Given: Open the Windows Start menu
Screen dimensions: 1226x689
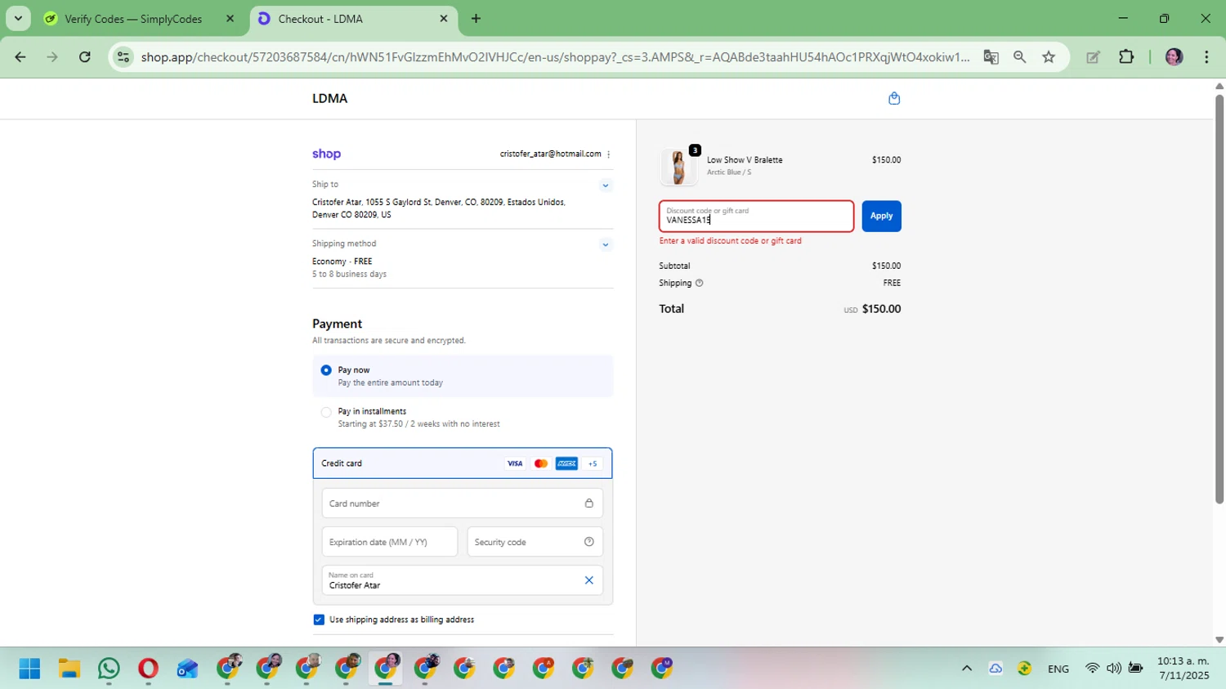Looking at the screenshot, I should [29, 669].
